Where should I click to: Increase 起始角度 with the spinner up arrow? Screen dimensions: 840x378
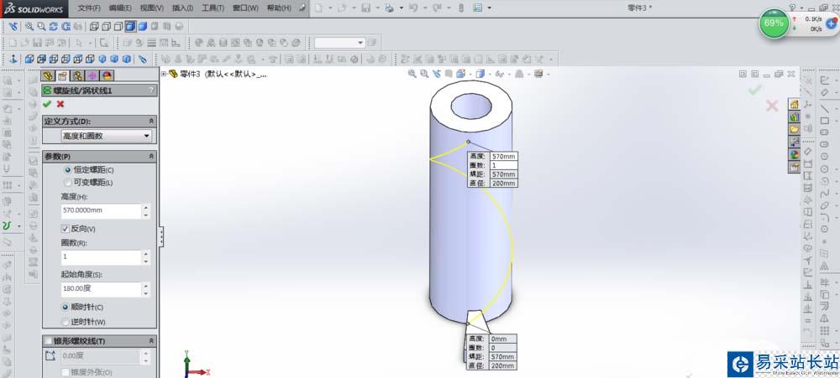[x=145, y=286]
